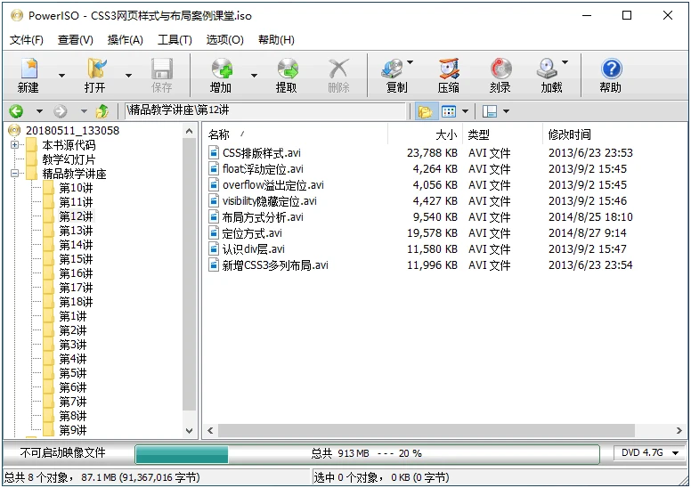Select the 第18讲 folder in tree
The width and height of the screenshot is (691, 488).
(76, 302)
